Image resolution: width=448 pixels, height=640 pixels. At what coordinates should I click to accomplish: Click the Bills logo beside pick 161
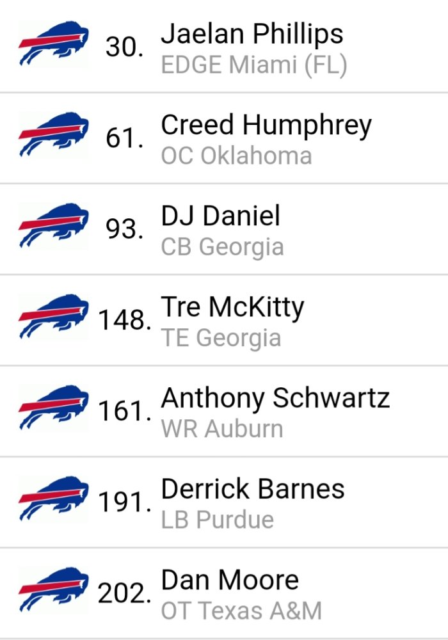tap(53, 407)
